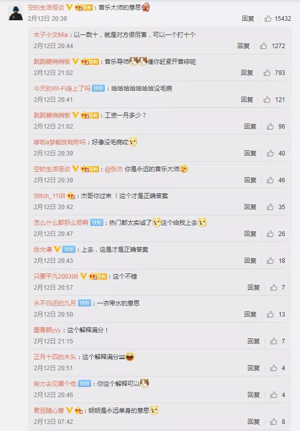Tap the thumbs-up next to 121

coord(267,99)
